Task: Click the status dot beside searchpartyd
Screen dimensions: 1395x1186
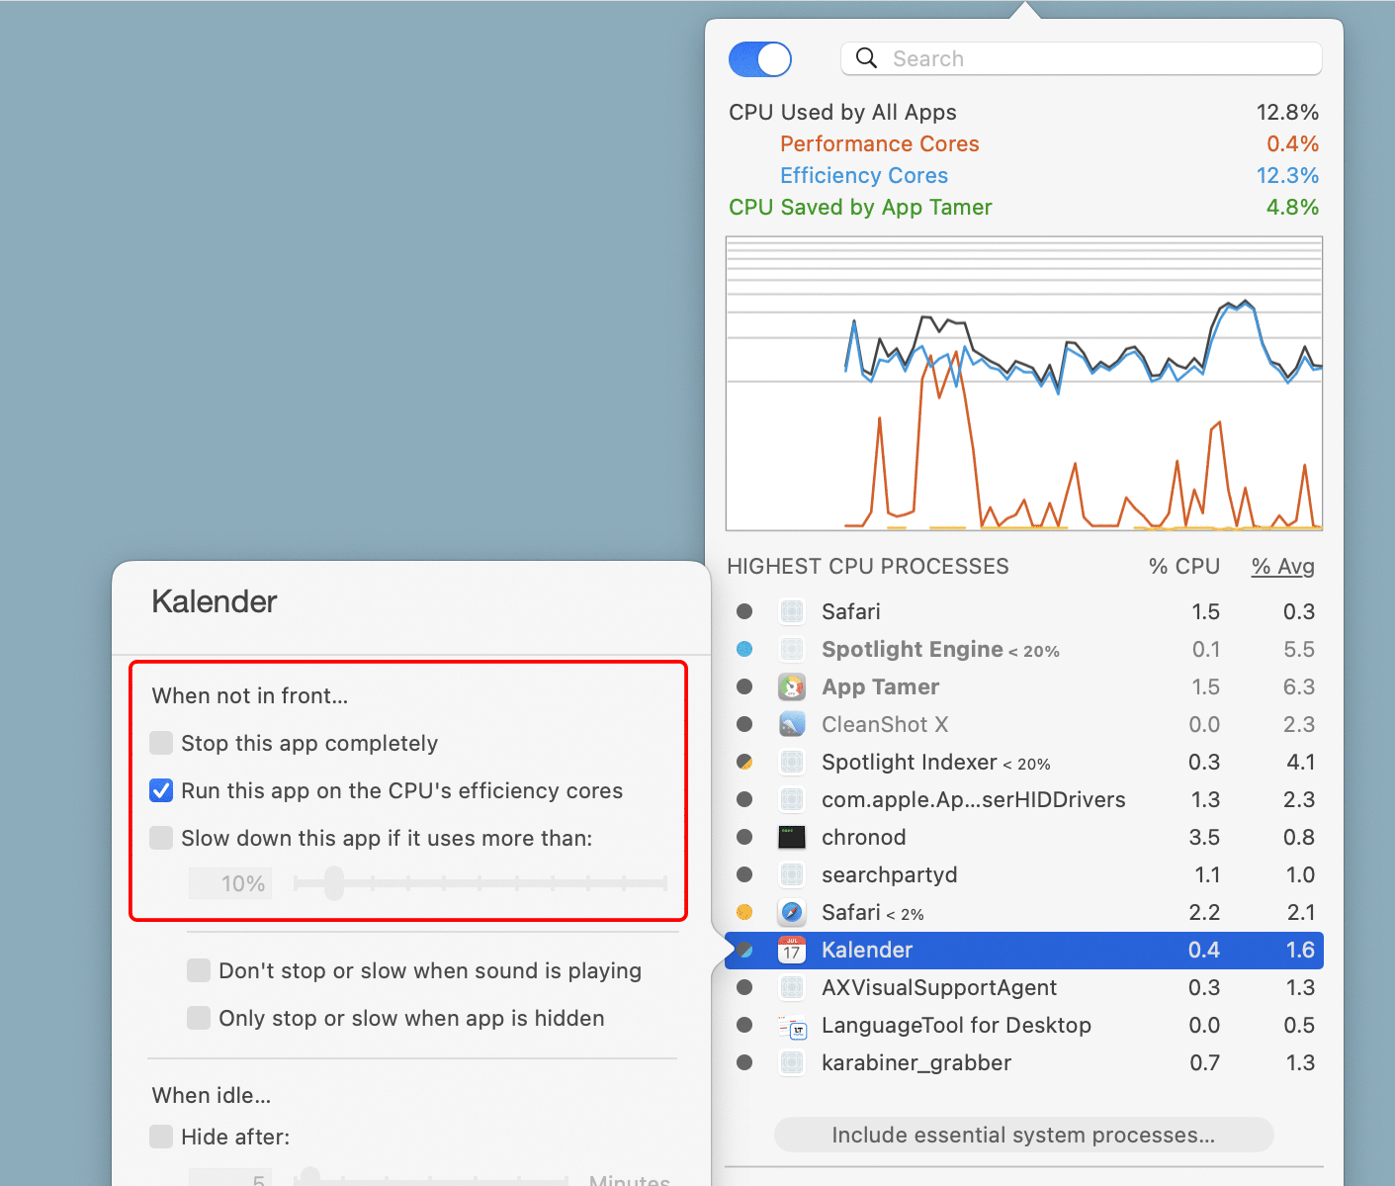Action: 744,874
